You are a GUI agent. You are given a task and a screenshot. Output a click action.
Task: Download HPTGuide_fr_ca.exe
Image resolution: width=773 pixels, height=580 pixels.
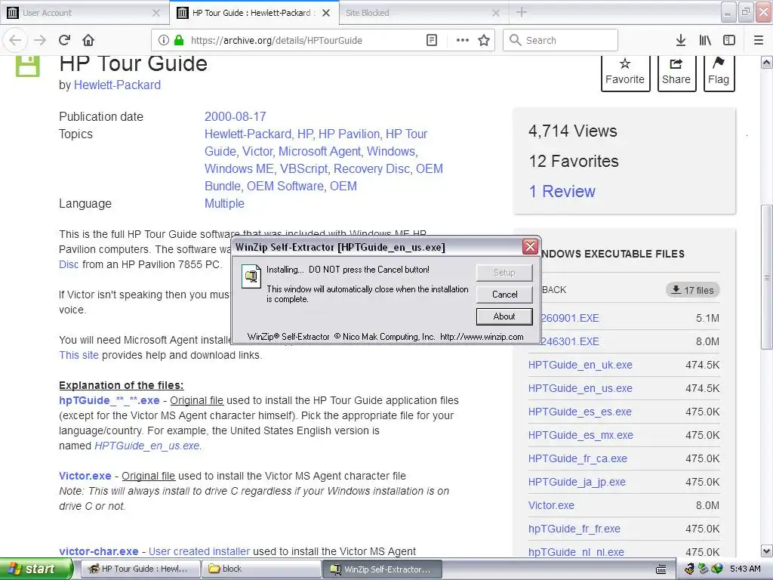pyautogui.click(x=577, y=458)
